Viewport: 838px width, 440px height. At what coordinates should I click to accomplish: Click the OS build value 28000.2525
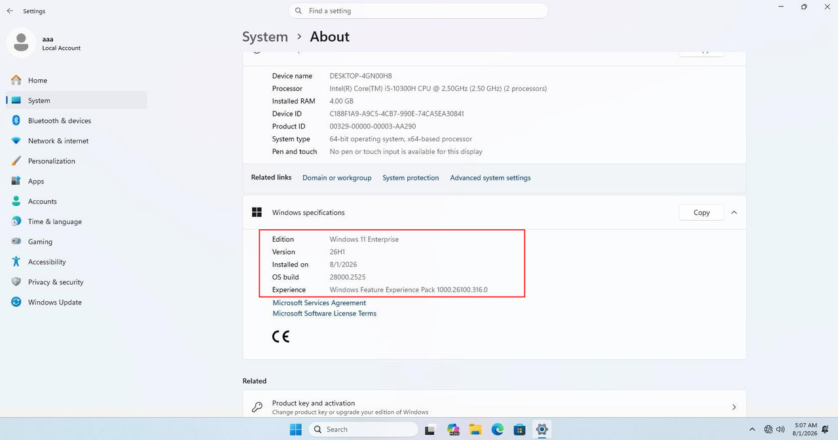click(348, 277)
